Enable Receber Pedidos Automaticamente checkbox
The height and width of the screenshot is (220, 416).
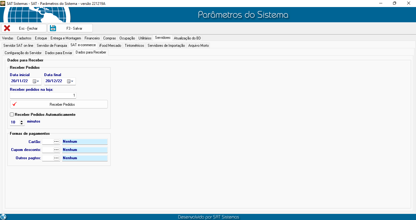coord(12,115)
